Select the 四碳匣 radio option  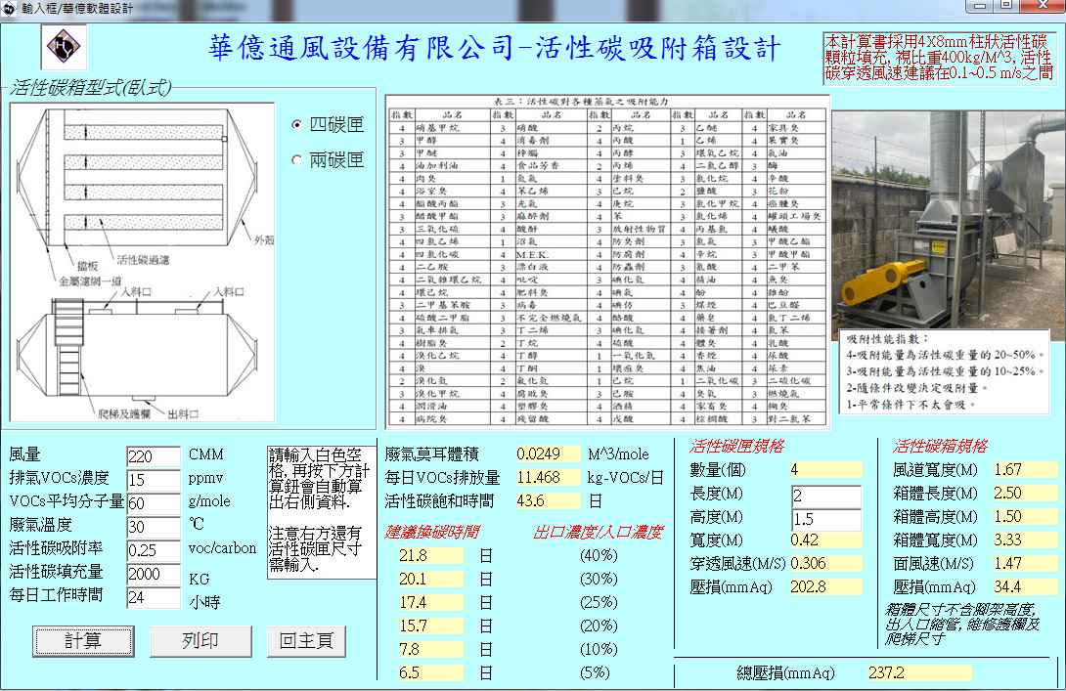click(296, 124)
